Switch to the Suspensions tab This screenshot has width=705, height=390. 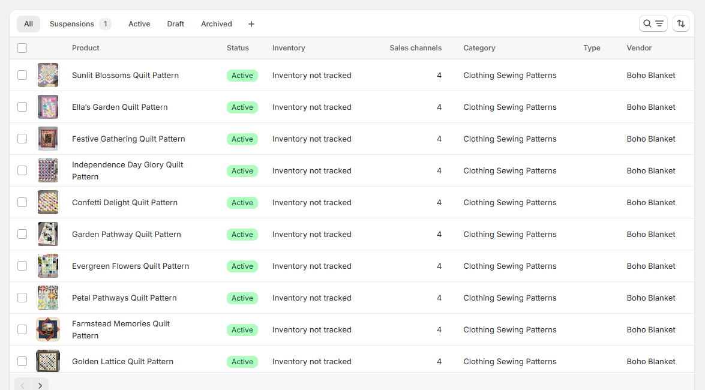tap(80, 24)
